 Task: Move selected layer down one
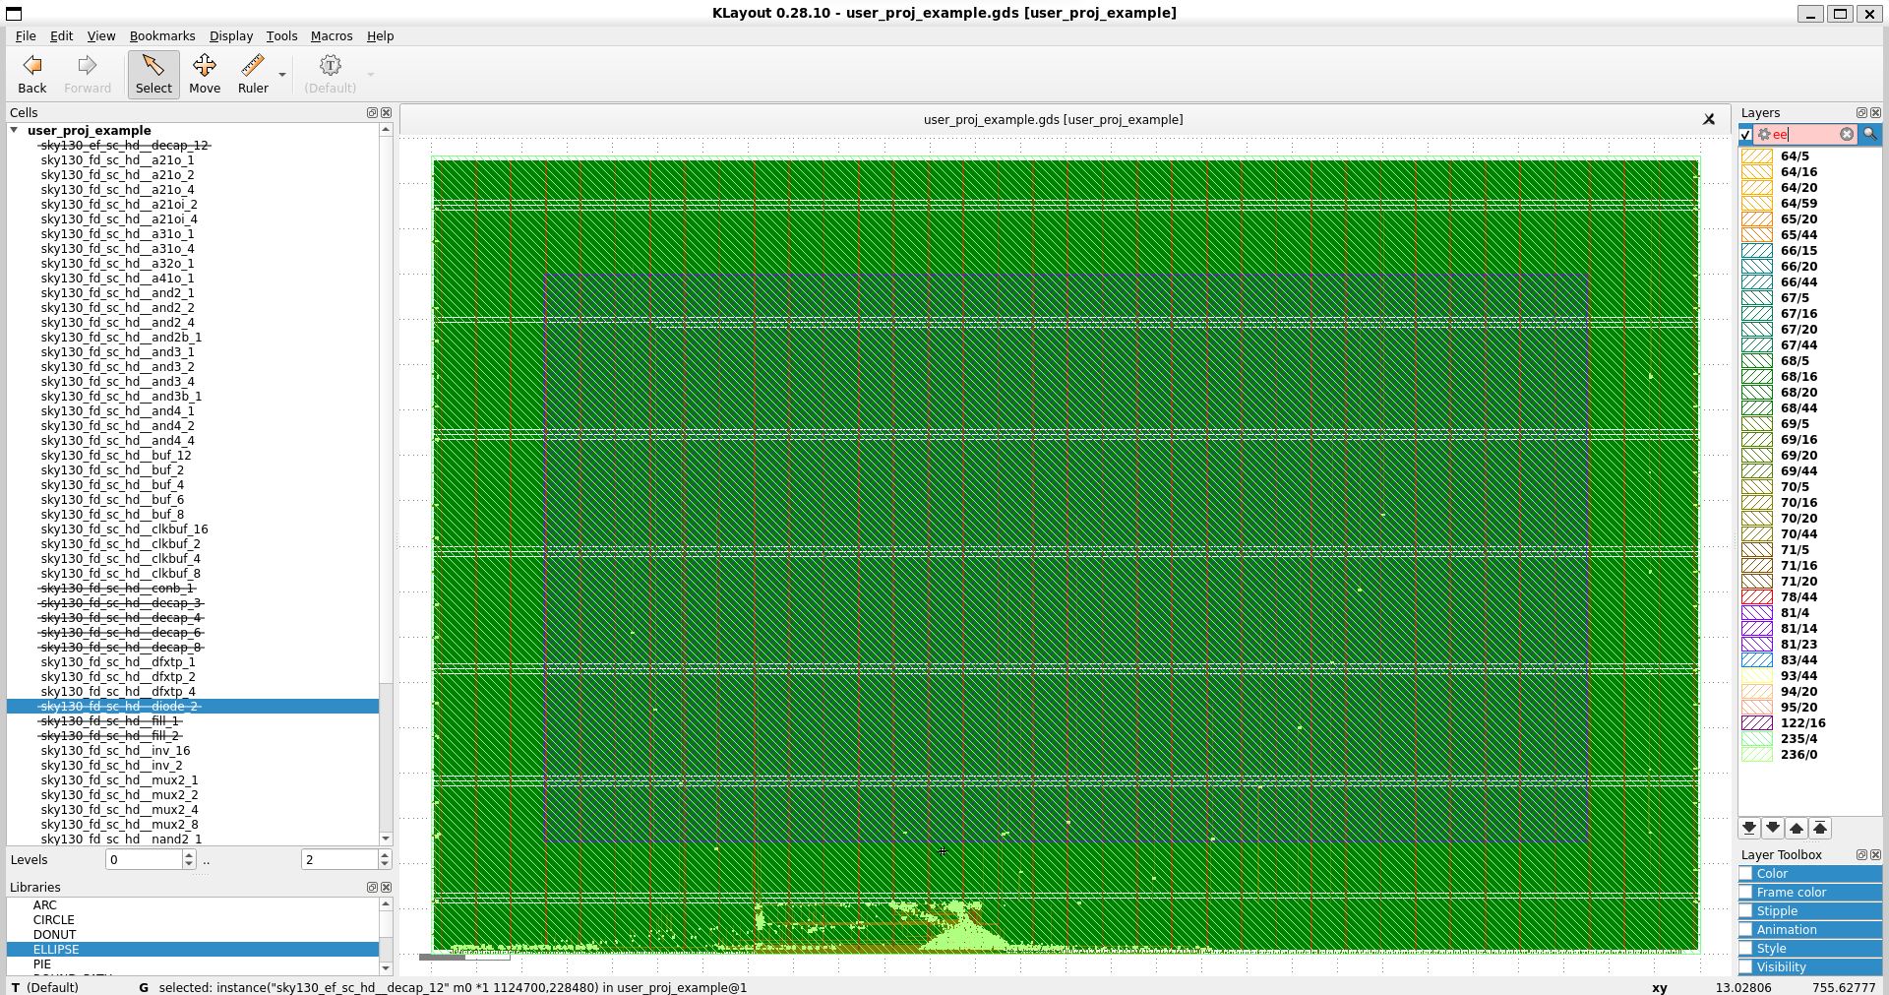[1773, 829]
